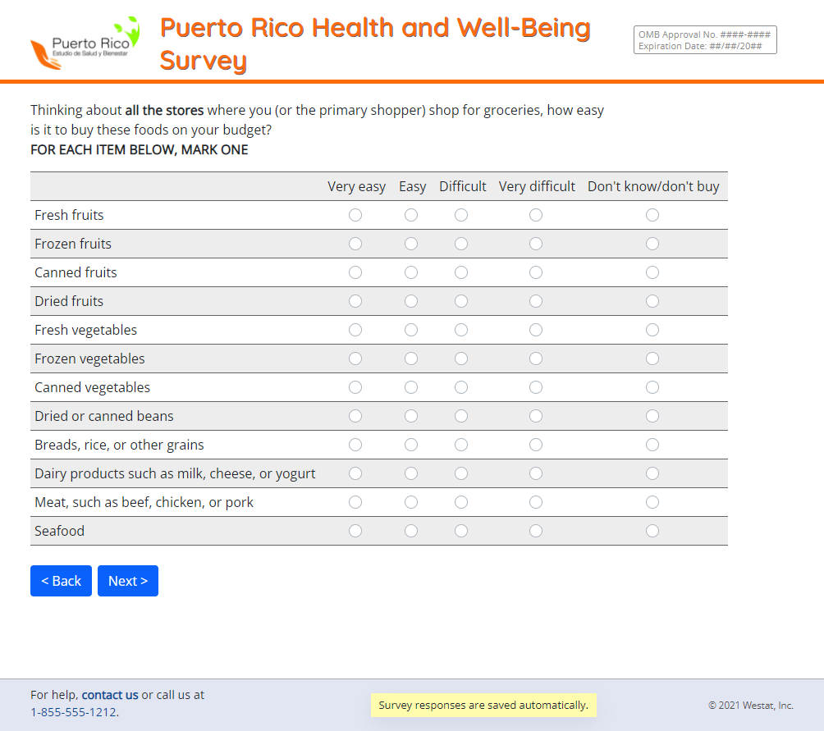The image size is (824, 731).
Task: Select Very difficult for Breads, rice, grains
Action: (536, 445)
